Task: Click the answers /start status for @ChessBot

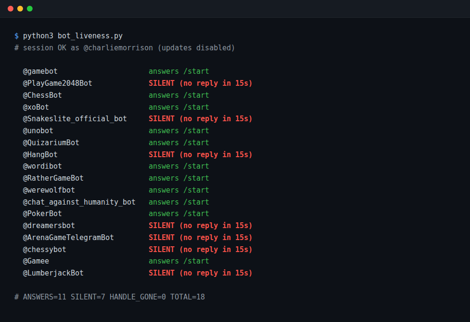Action: point(179,95)
